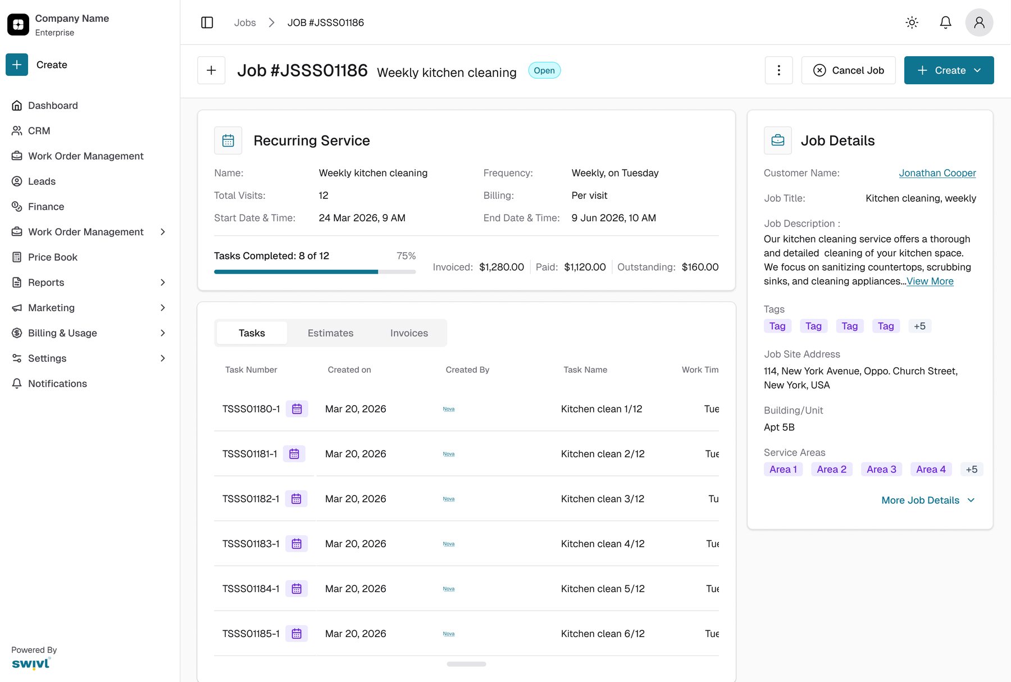The image size is (1011, 682).
Task: Click the plus button beside Job #JSSS01186
Action: pyautogui.click(x=211, y=70)
